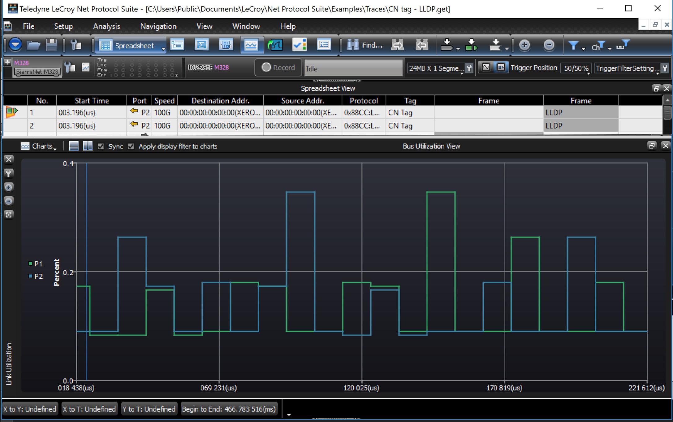Image resolution: width=673 pixels, height=422 pixels.
Task: Select spreadsheet row 2 Start Time cell
Action: [92, 126]
